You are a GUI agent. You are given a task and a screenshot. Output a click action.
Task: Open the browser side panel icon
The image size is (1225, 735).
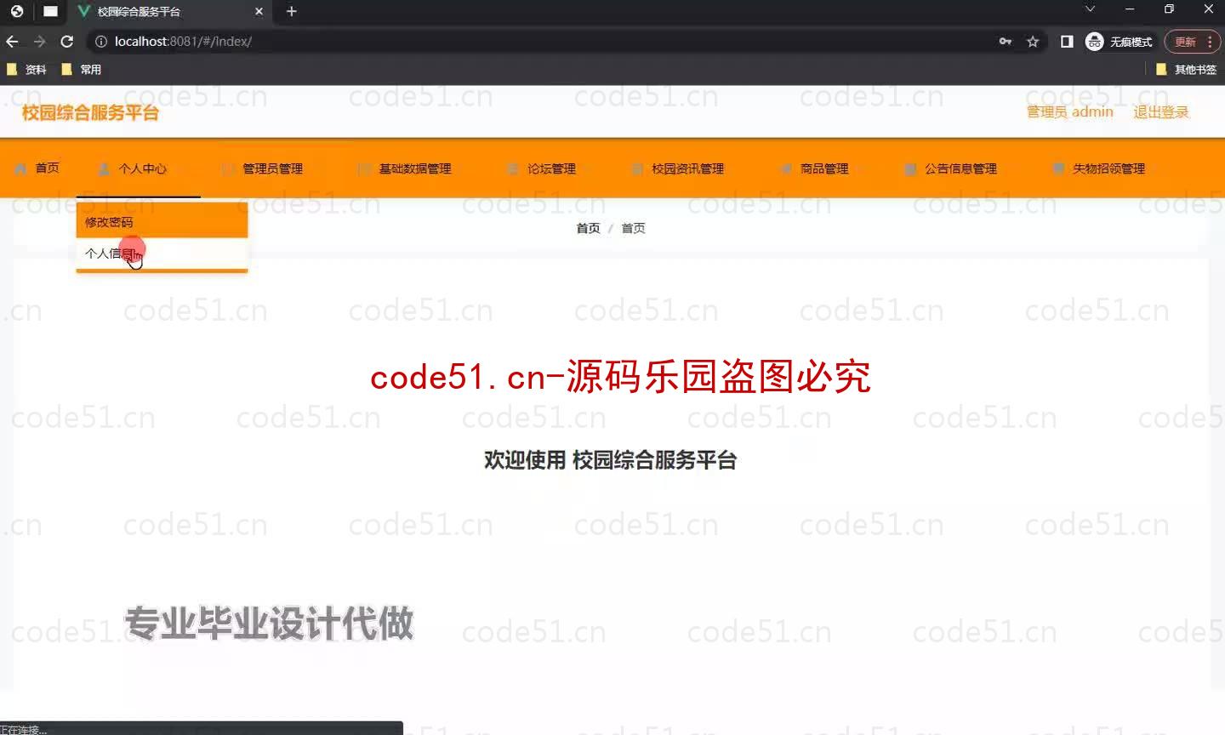tap(1067, 41)
